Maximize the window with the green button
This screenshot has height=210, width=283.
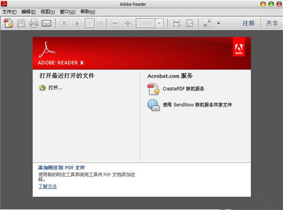pyautogui.click(x=271, y=4)
